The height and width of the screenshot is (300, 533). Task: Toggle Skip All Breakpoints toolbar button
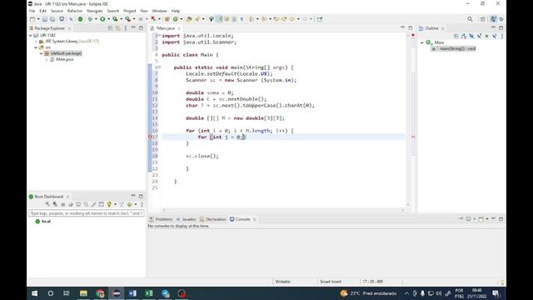point(71,19)
